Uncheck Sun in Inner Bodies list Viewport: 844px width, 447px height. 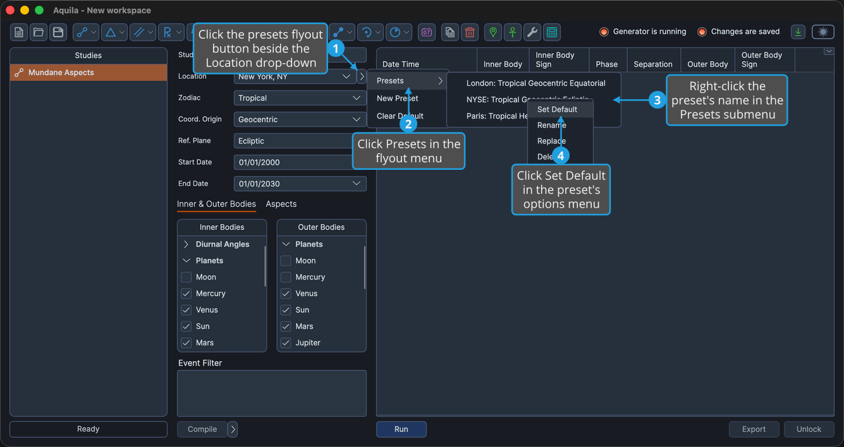pos(186,326)
